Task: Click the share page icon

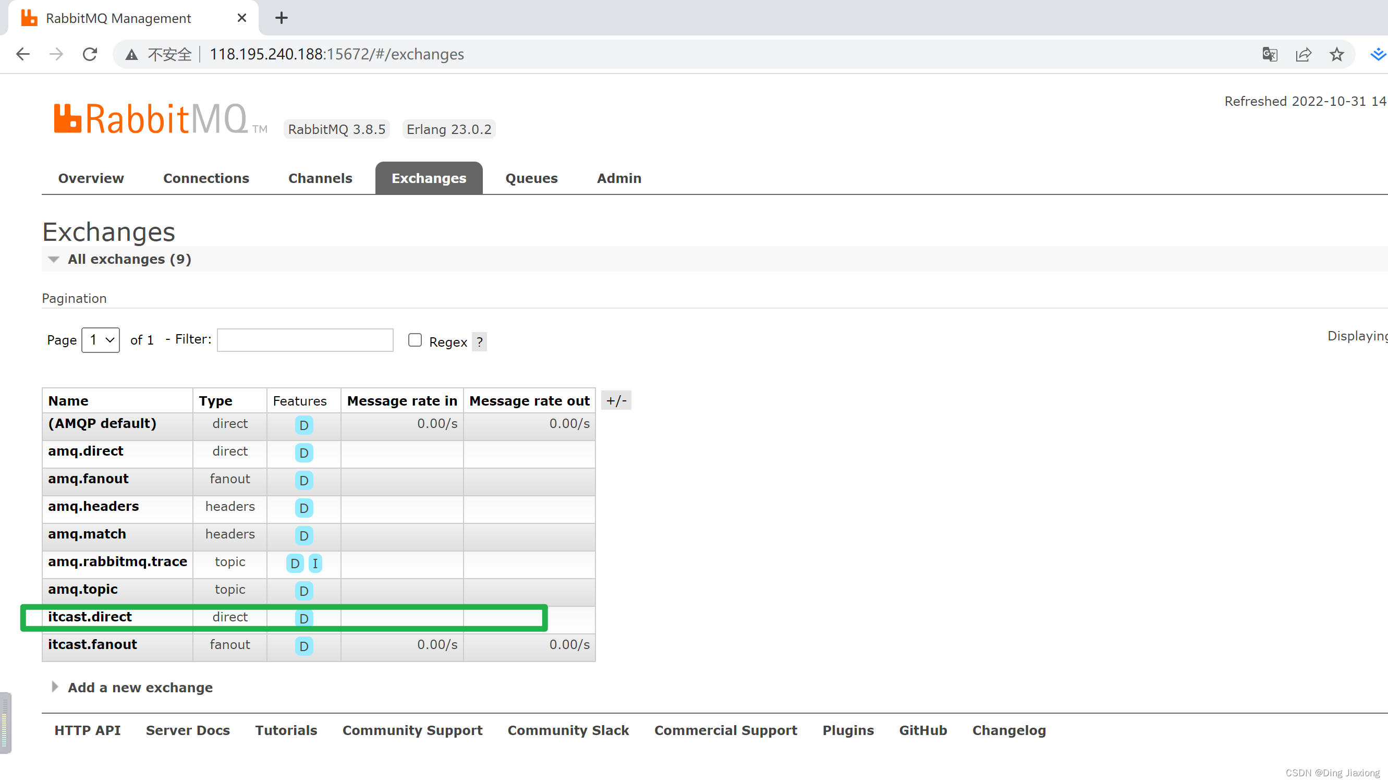Action: pyautogui.click(x=1303, y=54)
